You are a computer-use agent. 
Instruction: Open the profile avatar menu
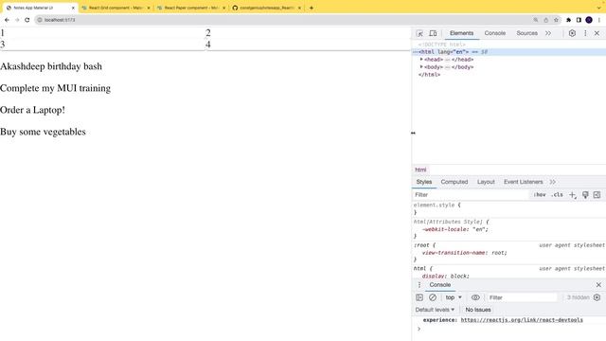click(589, 20)
